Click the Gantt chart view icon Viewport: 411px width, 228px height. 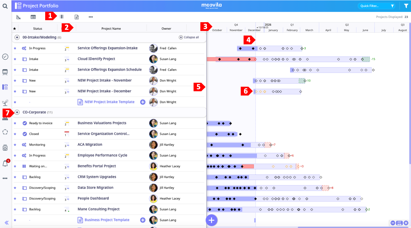pos(18,17)
